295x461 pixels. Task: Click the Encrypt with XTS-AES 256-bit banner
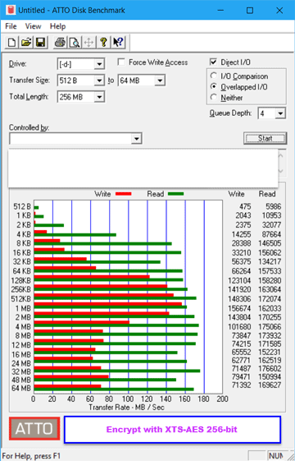tap(172, 429)
